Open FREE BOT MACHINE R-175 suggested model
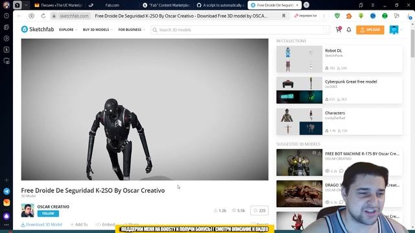Image resolution: width=415 pixels, height=233 pixels. [362, 153]
